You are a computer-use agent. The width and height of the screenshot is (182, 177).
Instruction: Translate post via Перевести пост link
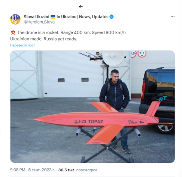(x=22, y=45)
